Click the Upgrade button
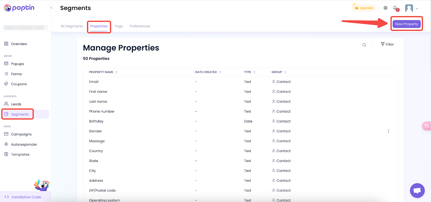Image resolution: width=431 pixels, height=202 pixels. 364,8
